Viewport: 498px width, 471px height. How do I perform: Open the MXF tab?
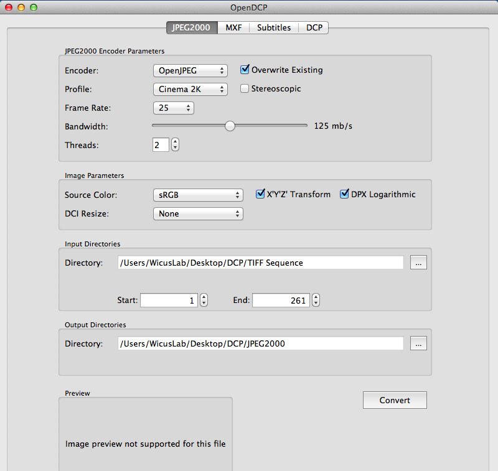tap(233, 27)
